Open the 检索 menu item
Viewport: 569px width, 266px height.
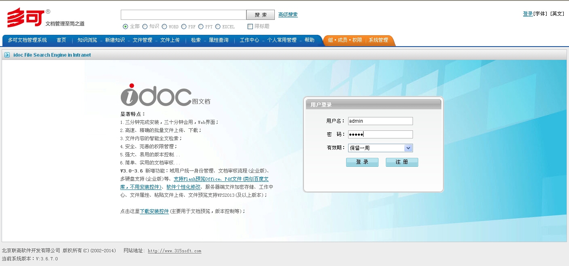(196, 40)
